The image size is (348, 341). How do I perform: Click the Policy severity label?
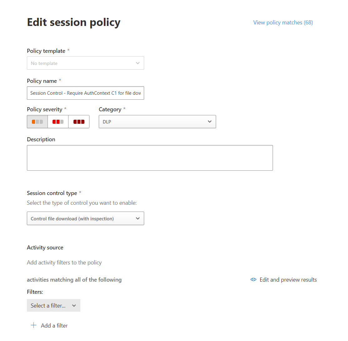(x=45, y=109)
